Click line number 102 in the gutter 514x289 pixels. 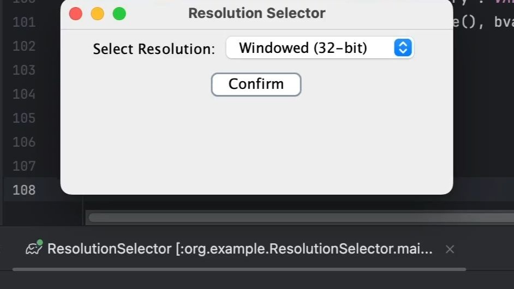coord(24,46)
